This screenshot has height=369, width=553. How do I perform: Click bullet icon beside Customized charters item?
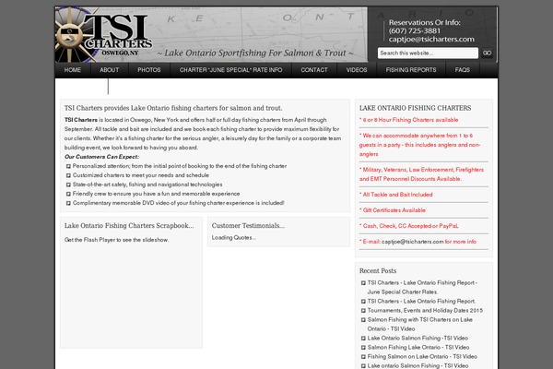[68, 175]
